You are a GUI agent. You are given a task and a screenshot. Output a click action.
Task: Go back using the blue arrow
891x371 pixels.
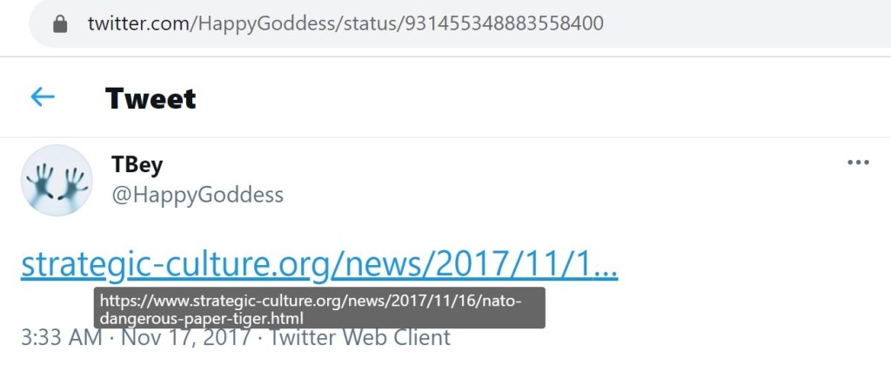(43, 97)
